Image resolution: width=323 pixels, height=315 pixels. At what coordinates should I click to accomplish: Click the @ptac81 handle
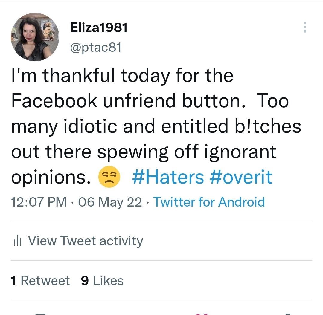click(96, 47)
